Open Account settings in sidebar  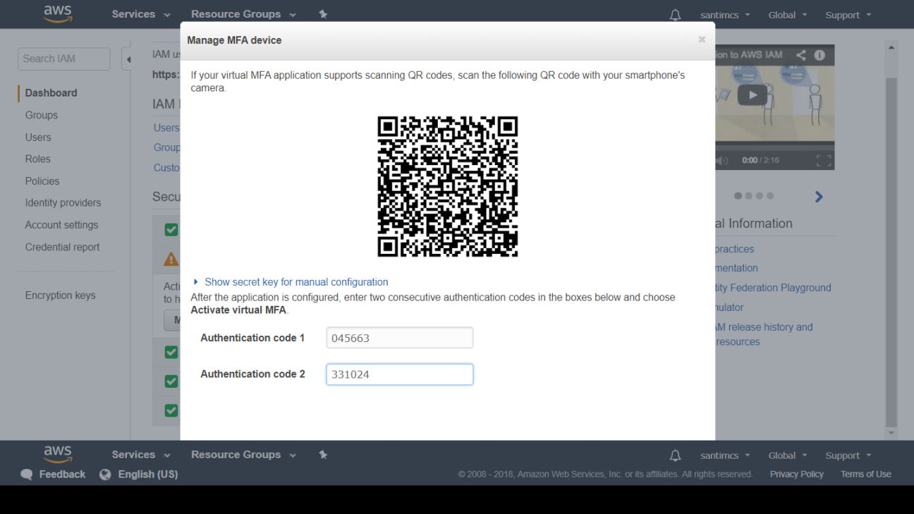[x=61, y=225]
